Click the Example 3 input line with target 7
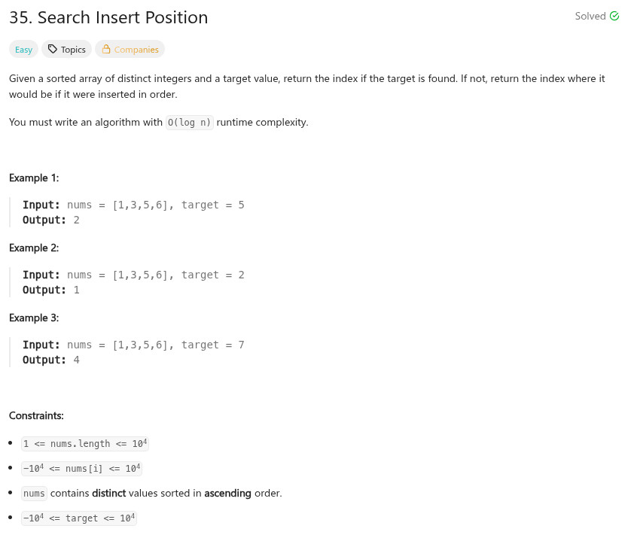This screenshot has height=544, width=631. tap(133, 345)
